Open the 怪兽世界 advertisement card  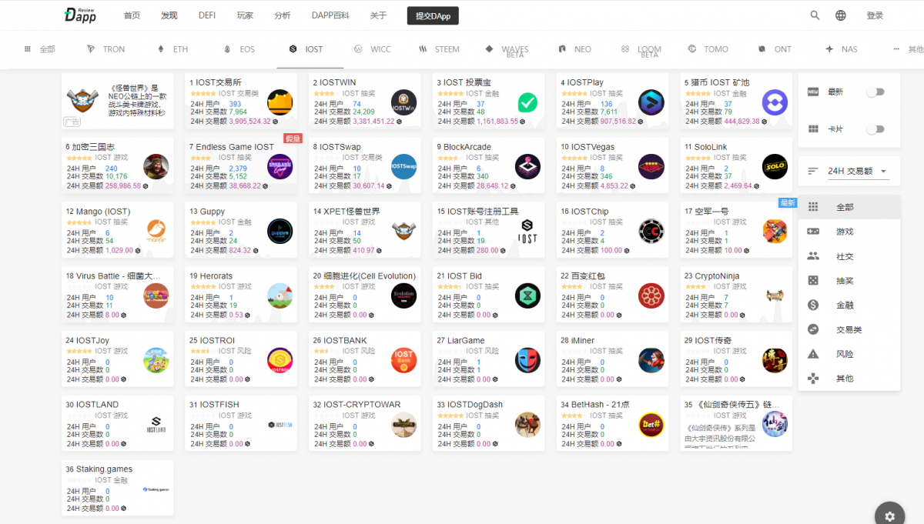[x=118, y=101]
